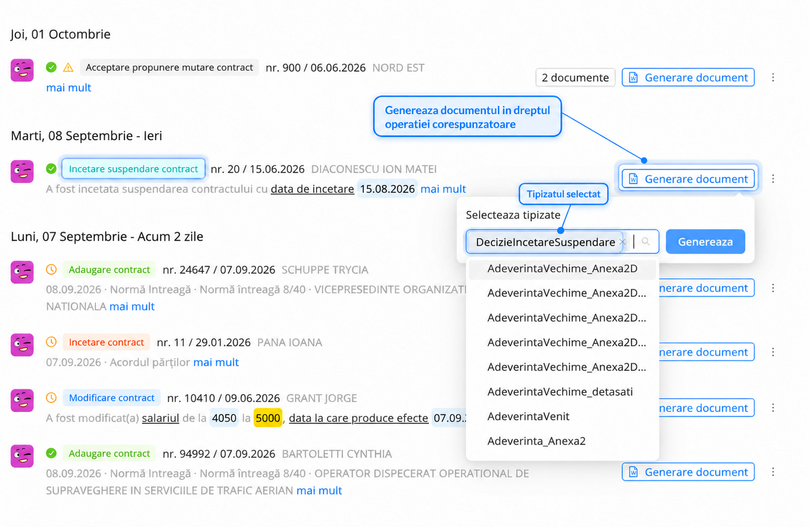This screenshot has height=527, width=809.
Task: Click the pink avatar on the PANA IOANA row
Action: pos(22,345)
